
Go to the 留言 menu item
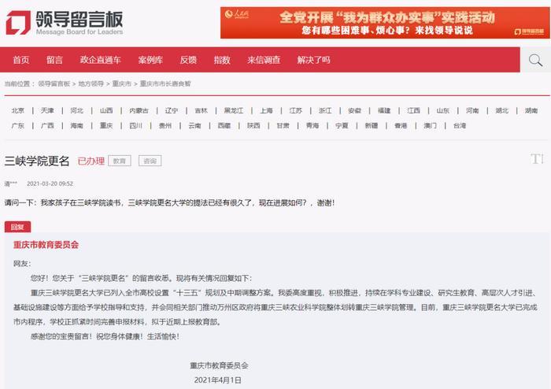(54, 61)
